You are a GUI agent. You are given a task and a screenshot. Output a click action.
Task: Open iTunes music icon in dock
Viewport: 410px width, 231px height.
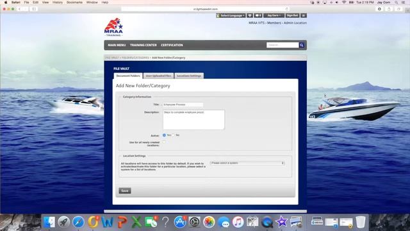click(x=238, y=222)
